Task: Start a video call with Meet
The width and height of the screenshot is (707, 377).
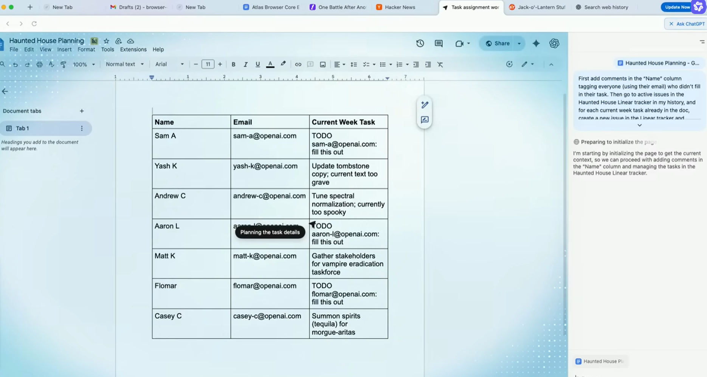Action: (x=460, y=43)
